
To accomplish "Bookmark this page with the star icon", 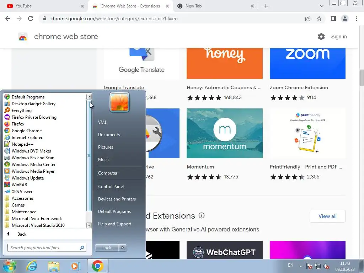I will [x=319, y=18].
